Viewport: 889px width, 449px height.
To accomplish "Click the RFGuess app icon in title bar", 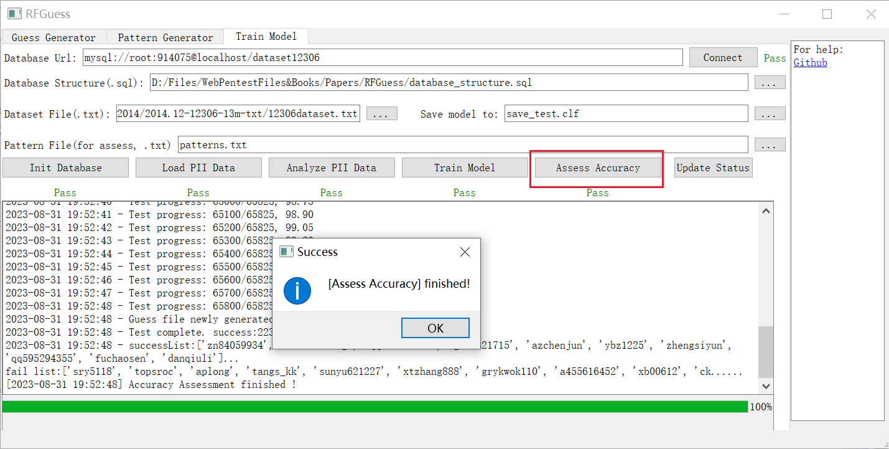I will tap(14, 14).
